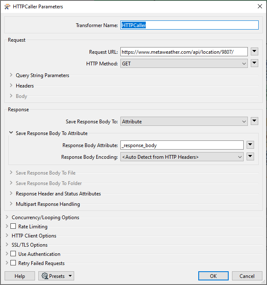This screenshot has width=267, height=285.
Task: Expand the Rate Limiting section arrow
Action: (7, 226)
